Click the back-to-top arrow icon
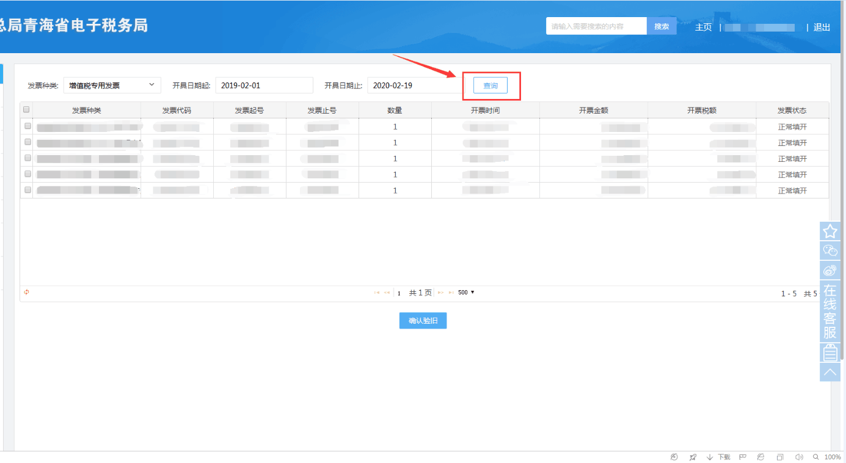 click(830, 372)
